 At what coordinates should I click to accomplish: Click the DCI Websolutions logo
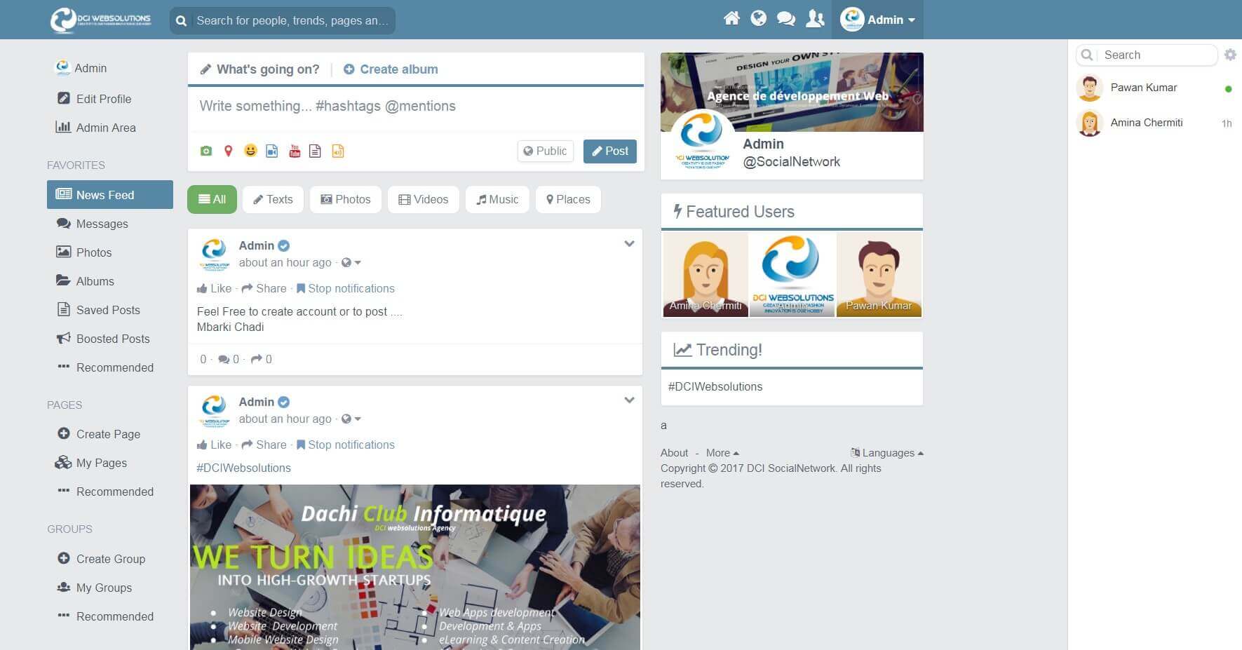(x=101, y=20)
